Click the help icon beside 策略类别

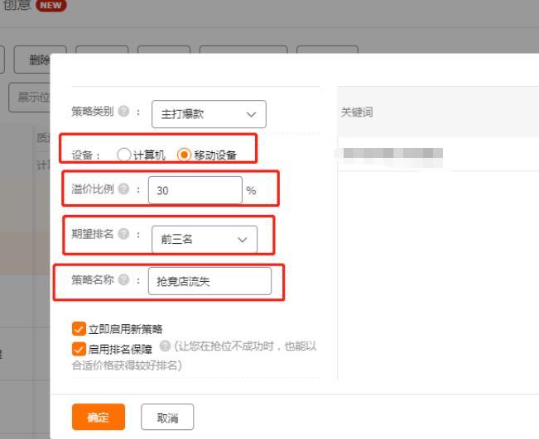[x=124, y=112]
